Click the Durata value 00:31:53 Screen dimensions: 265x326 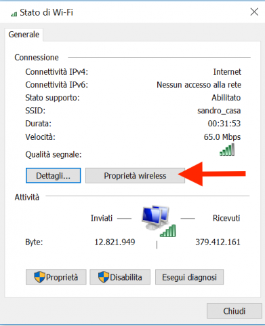(224, 124)
